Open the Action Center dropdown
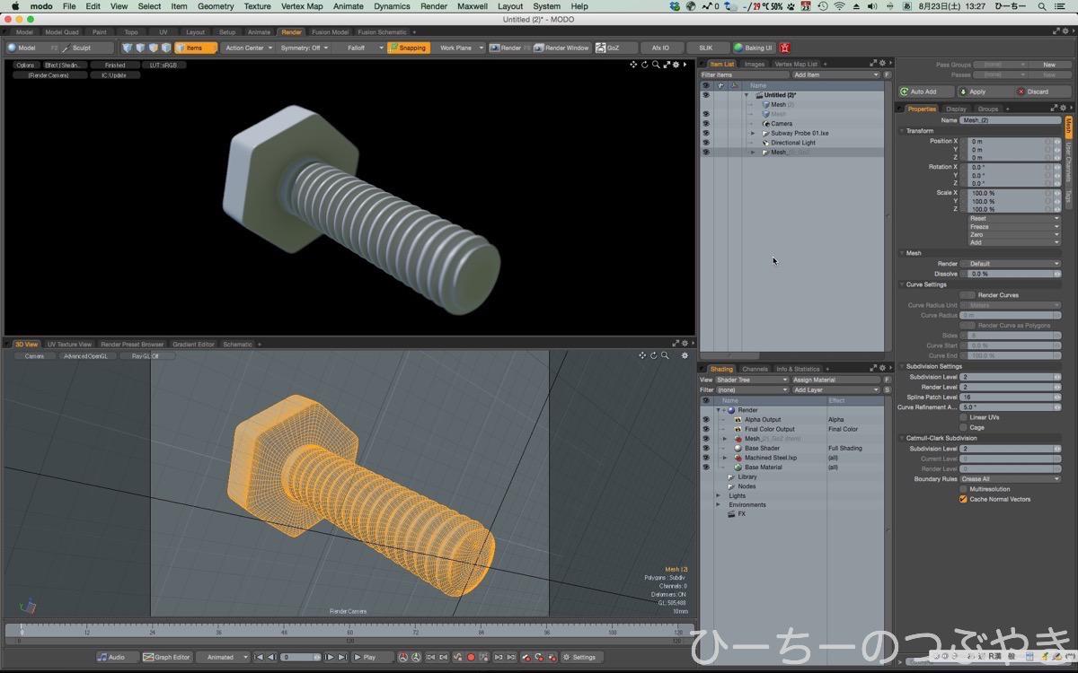Screen dimensions: 1078x673 click(x=249, y=48)
